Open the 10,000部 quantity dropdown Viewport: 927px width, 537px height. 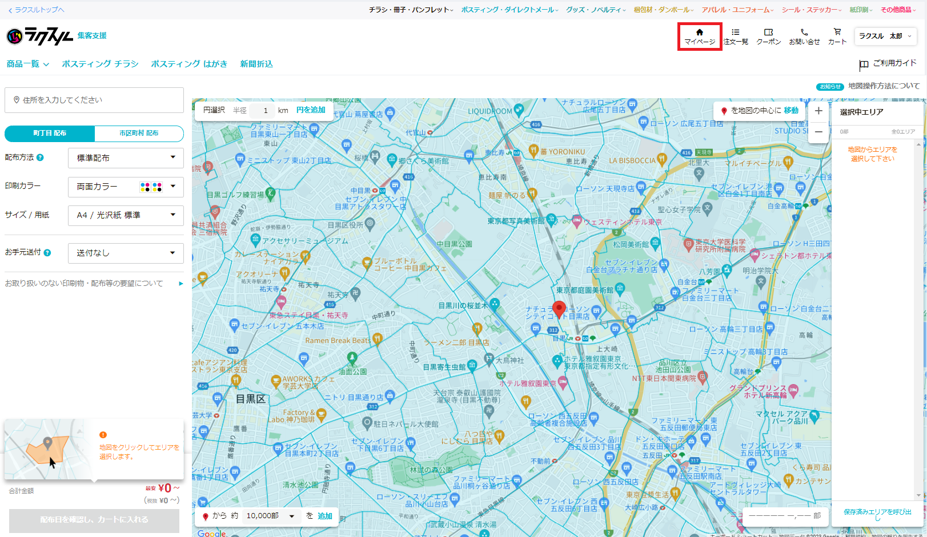point(271,516)
